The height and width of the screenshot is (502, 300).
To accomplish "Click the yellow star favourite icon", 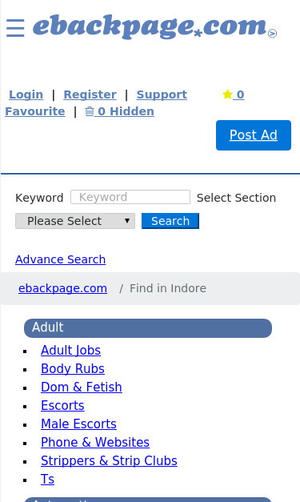I will (x=227, y=94).
